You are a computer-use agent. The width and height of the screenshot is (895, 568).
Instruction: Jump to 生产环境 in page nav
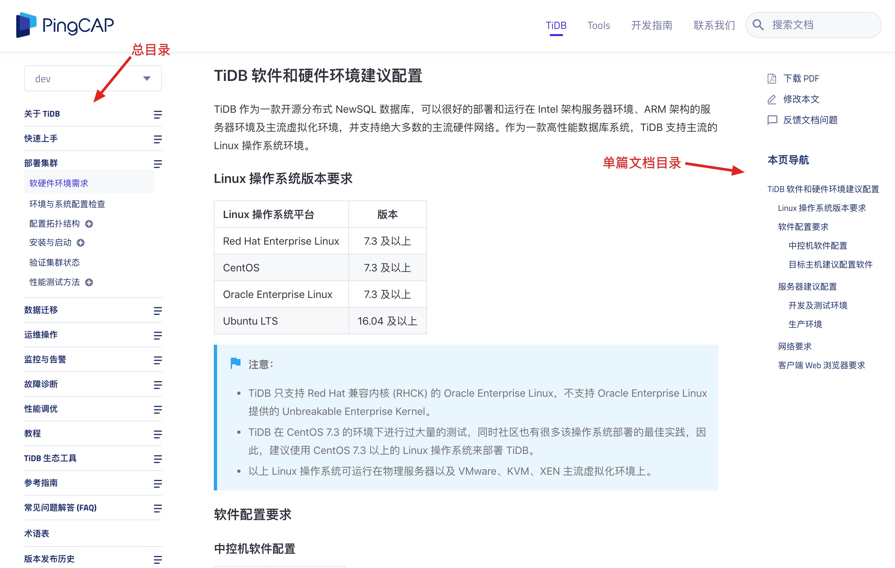point(805,325)
